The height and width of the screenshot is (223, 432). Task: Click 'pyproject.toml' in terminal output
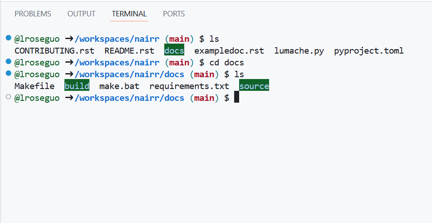369,51
